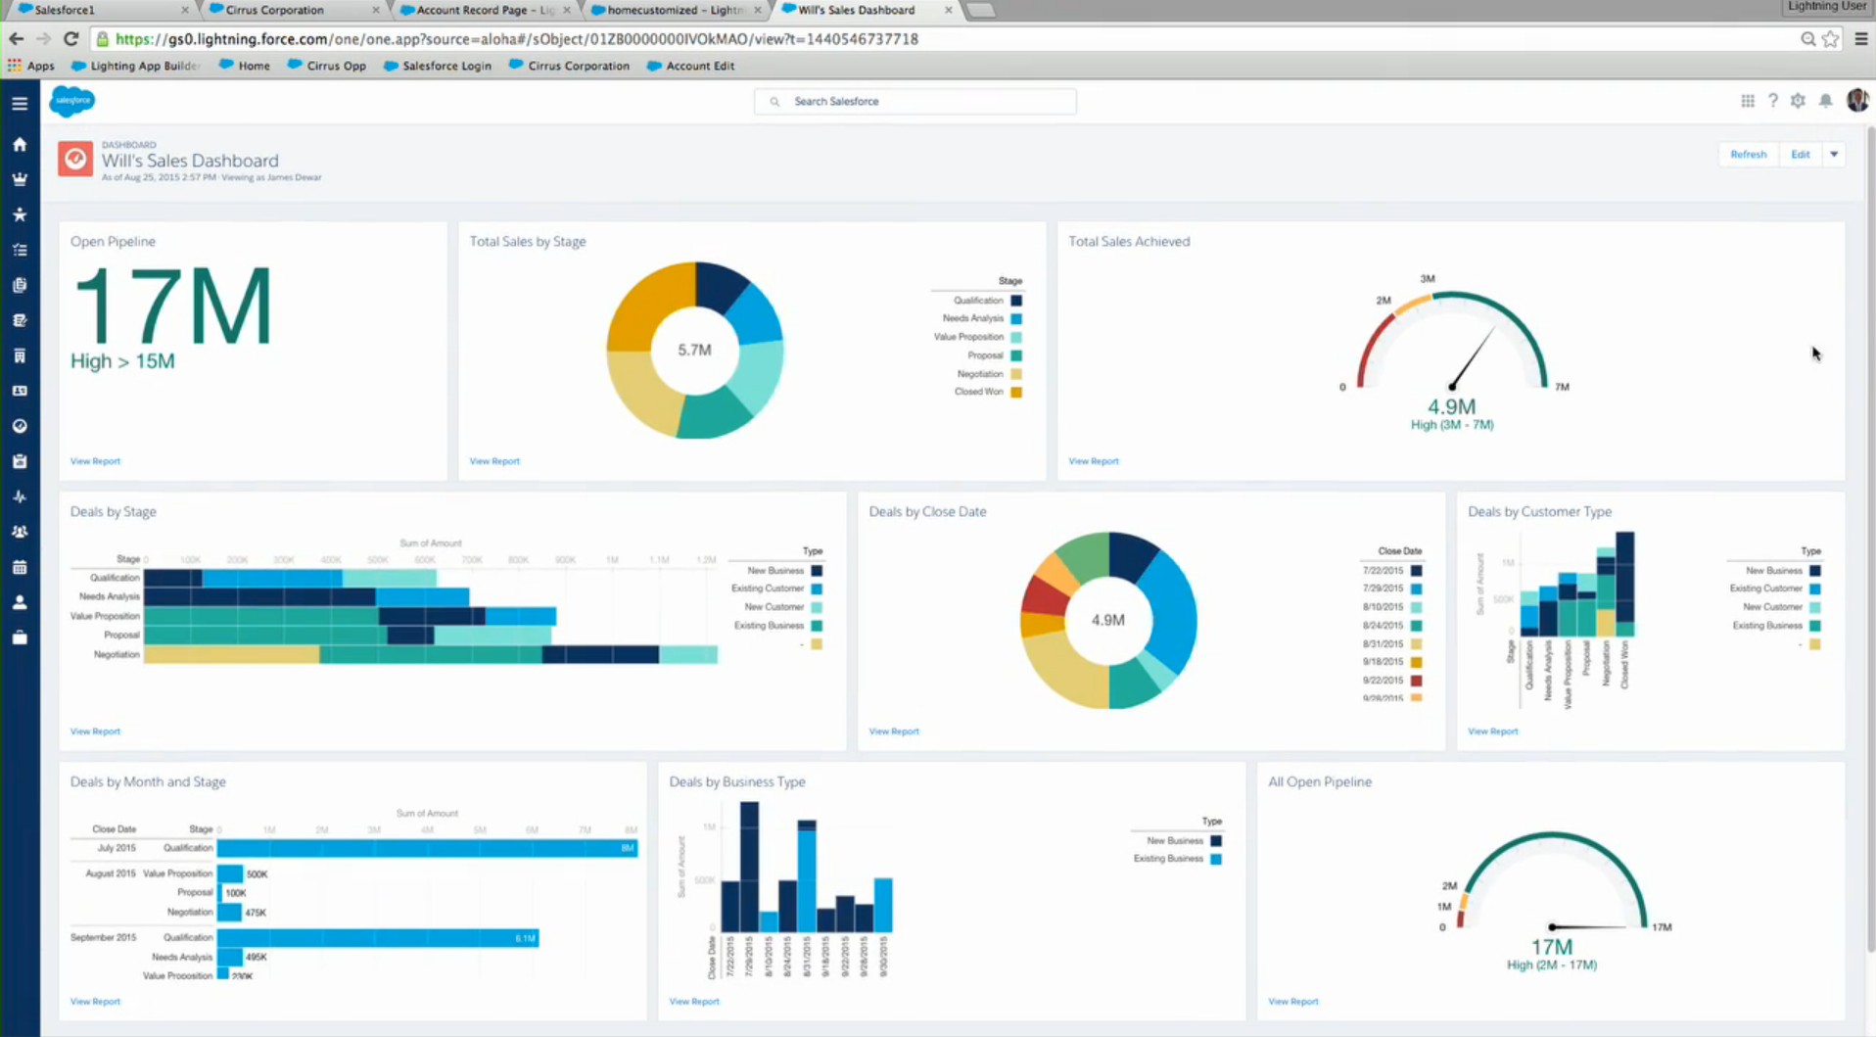Click the Refresh dashboard button
This screenshot has width=1876, height=1037.
[x=1748, y=154]
